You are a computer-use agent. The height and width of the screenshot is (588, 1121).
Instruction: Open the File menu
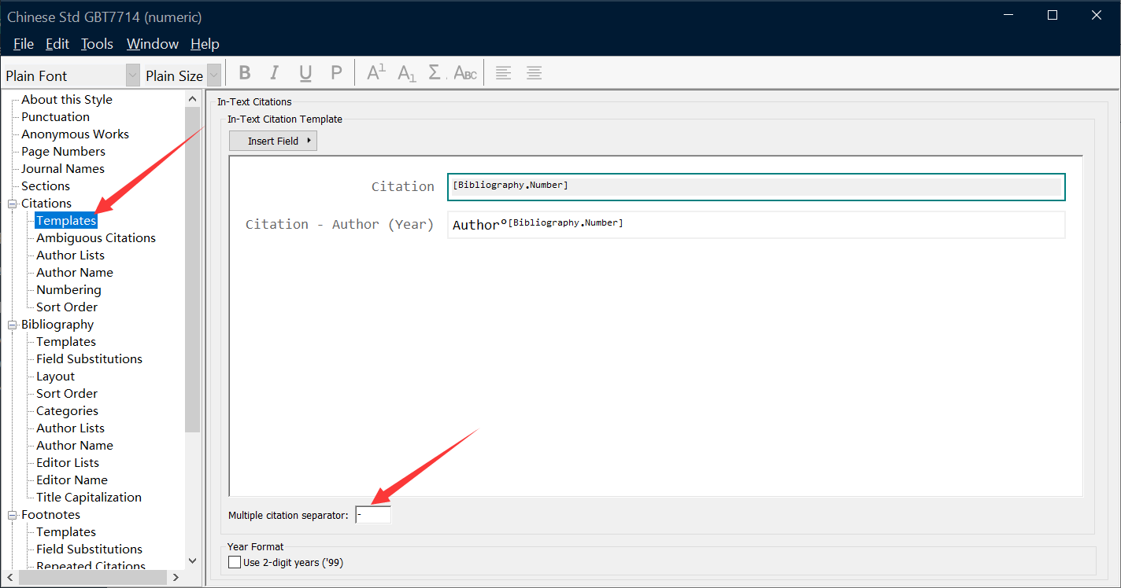[24, 44]
